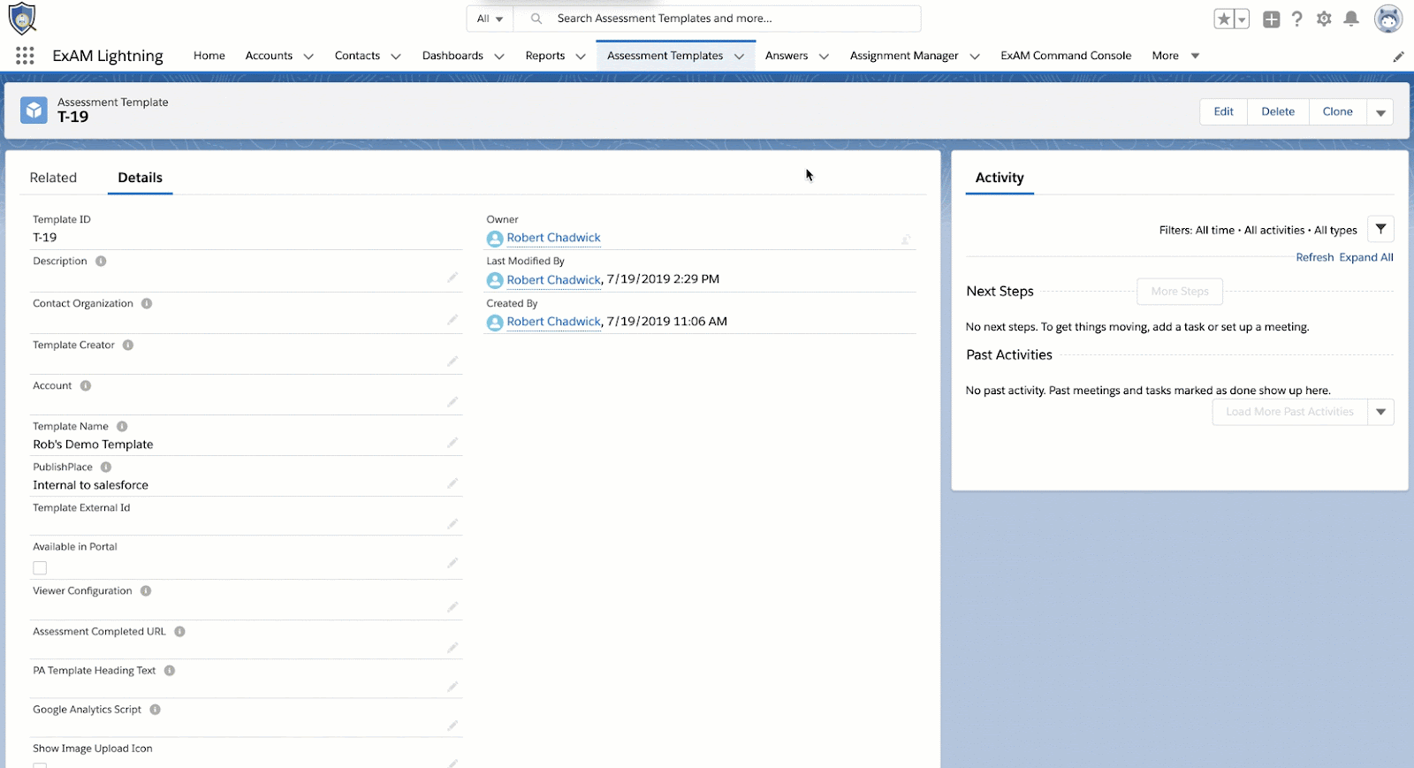
Task: Edit Template Creator with its pencil icon
Action: click(x=452, y=361)
